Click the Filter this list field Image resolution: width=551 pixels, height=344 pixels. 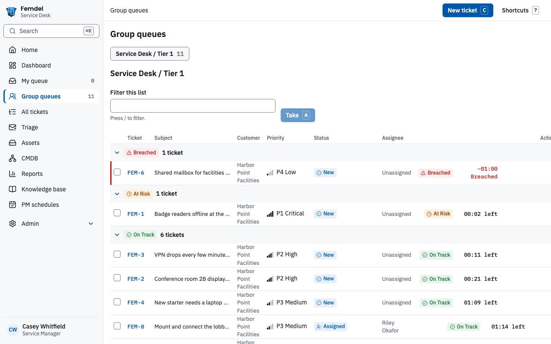coord(193,106)
